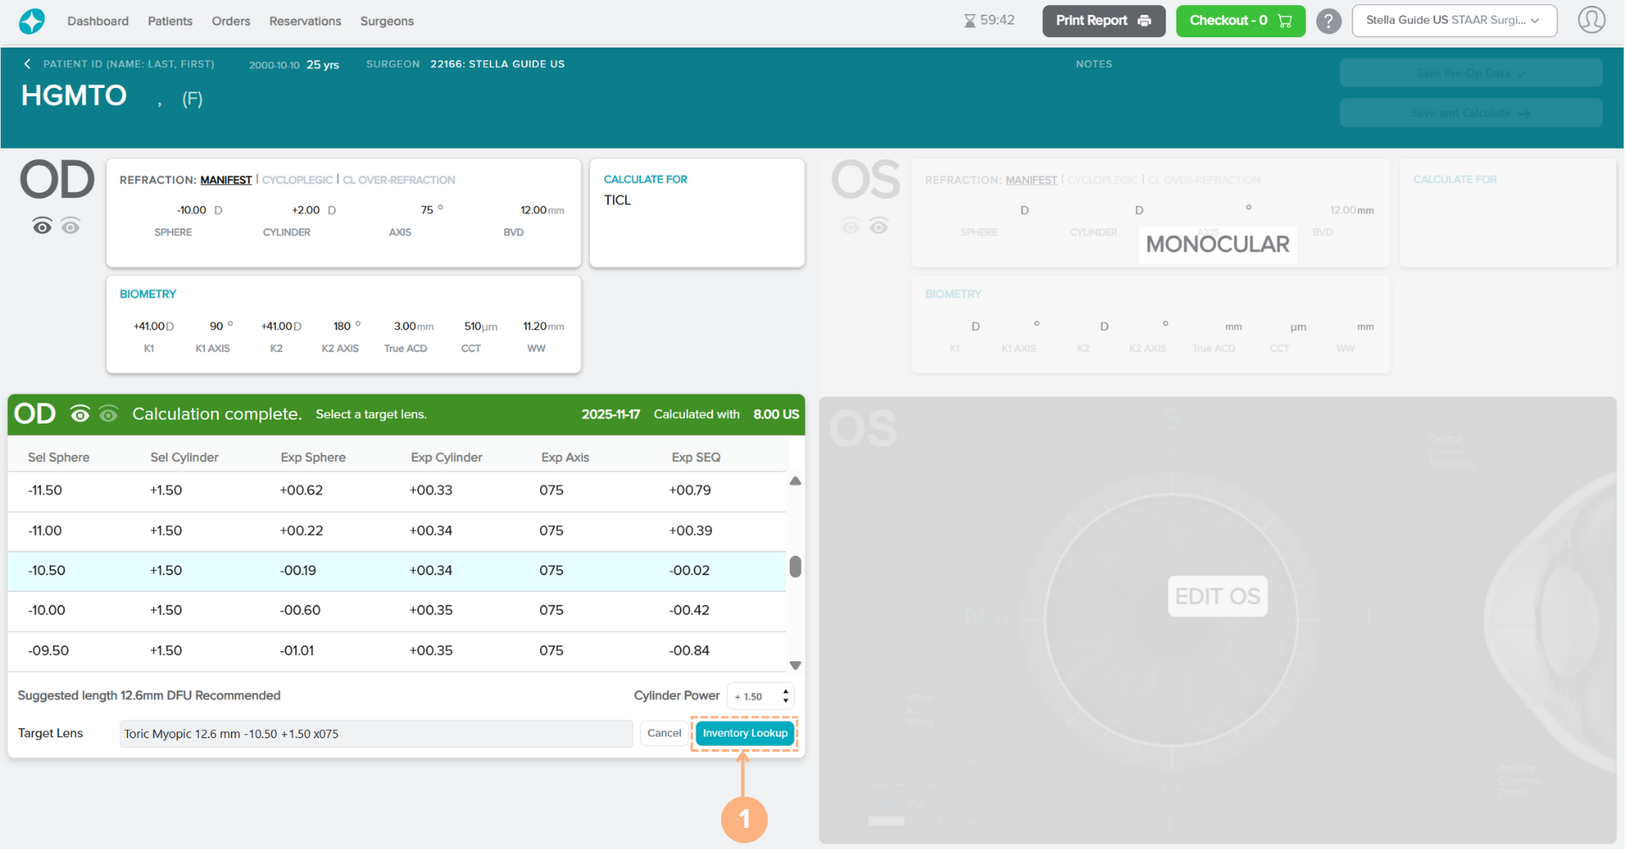Click the session timer hourglass icon
Screen dimensions: 1625x849
[x=970, y=21]
